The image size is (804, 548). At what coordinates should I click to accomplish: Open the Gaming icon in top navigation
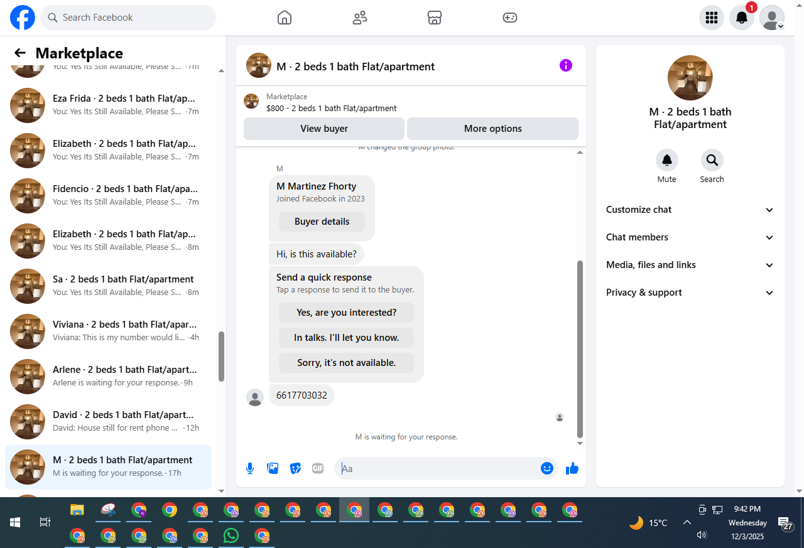(510, 18)
